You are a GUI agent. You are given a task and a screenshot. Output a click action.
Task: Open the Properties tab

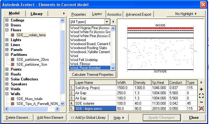(79, 14)
